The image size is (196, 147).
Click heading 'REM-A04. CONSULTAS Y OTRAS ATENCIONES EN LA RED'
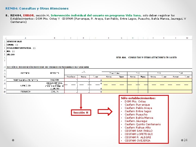(x=146, y=57)
